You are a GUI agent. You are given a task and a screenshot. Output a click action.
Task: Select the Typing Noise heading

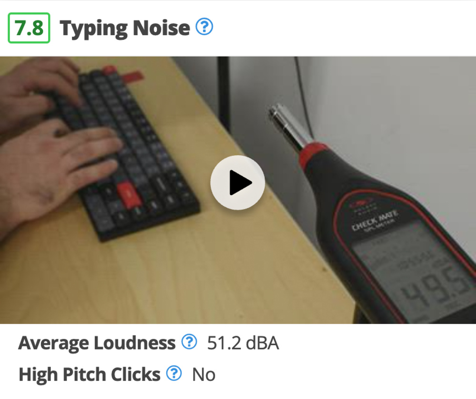coord(125,29)
